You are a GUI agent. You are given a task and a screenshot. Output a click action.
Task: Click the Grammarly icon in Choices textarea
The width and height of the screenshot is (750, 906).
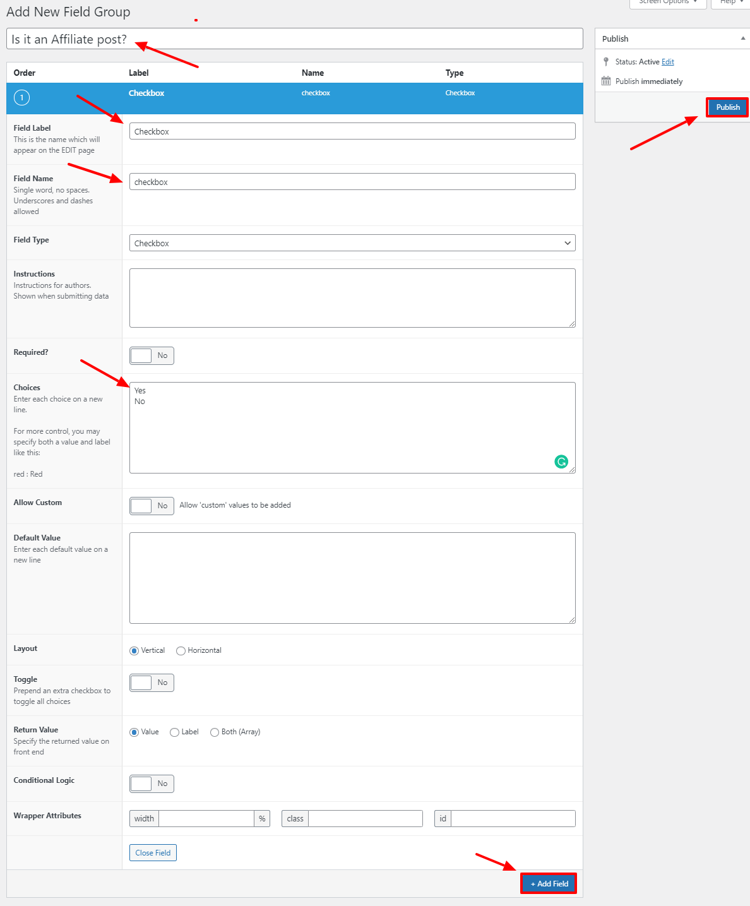click(561, 462)
